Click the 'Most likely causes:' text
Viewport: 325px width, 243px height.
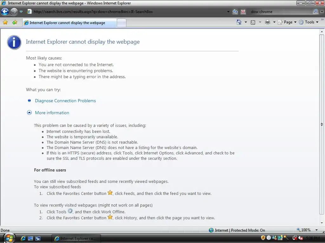click(44, 58)
